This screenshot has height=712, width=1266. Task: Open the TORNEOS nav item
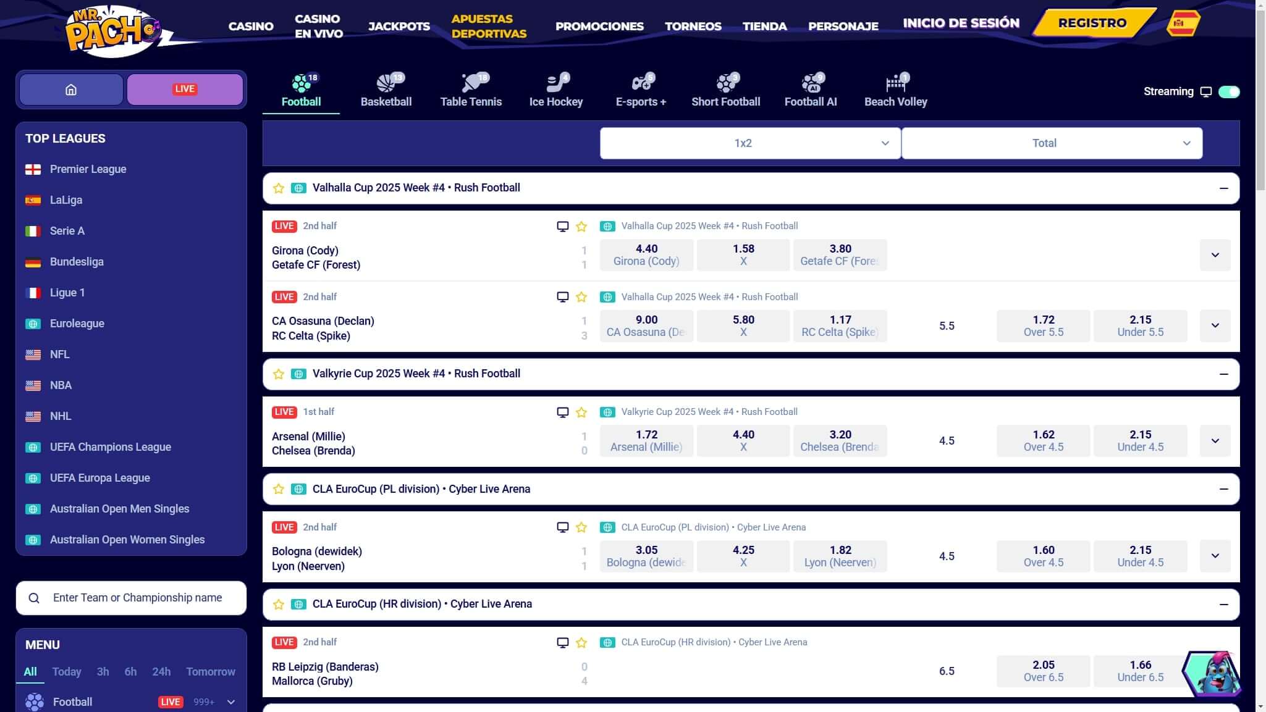tap(693, 26)
